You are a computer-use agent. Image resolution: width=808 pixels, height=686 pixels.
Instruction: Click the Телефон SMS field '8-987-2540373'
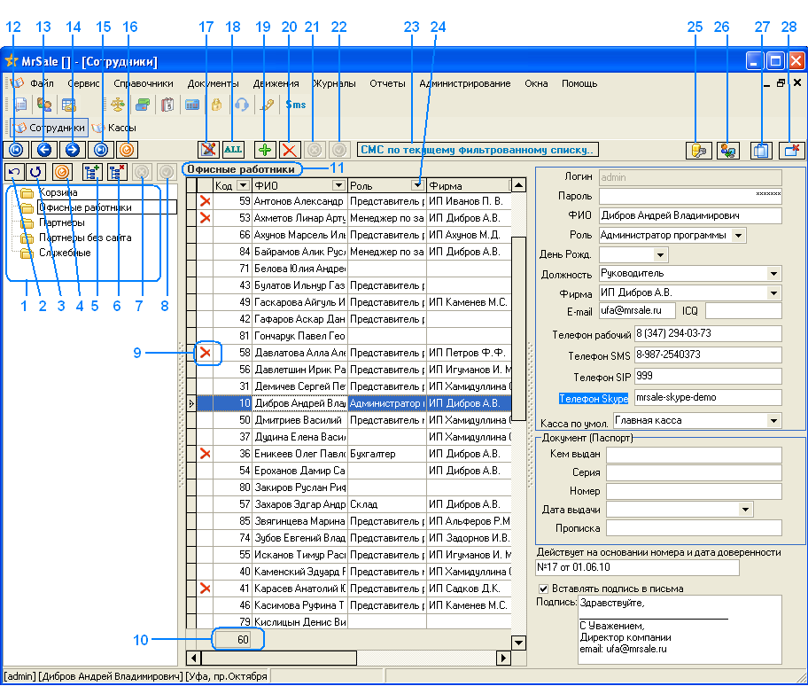click(x=708, y=355)
